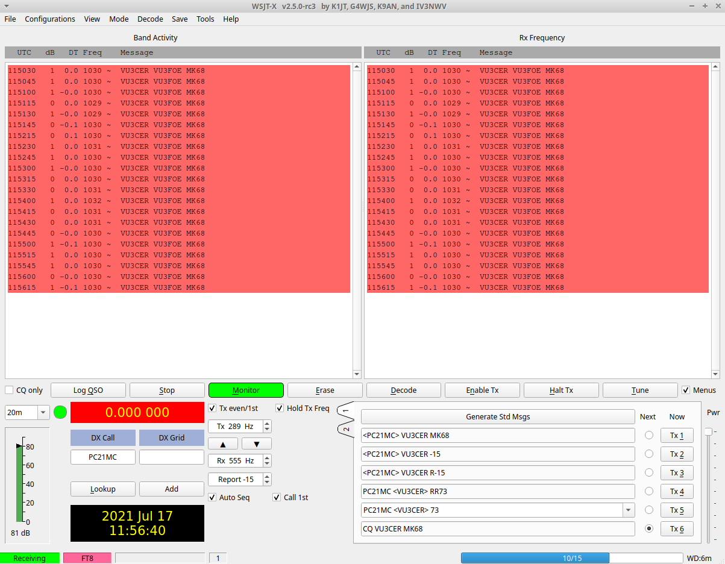
Task: Click Generate Std Msgs
Action: pyautogui.click(x=498, y=417)
